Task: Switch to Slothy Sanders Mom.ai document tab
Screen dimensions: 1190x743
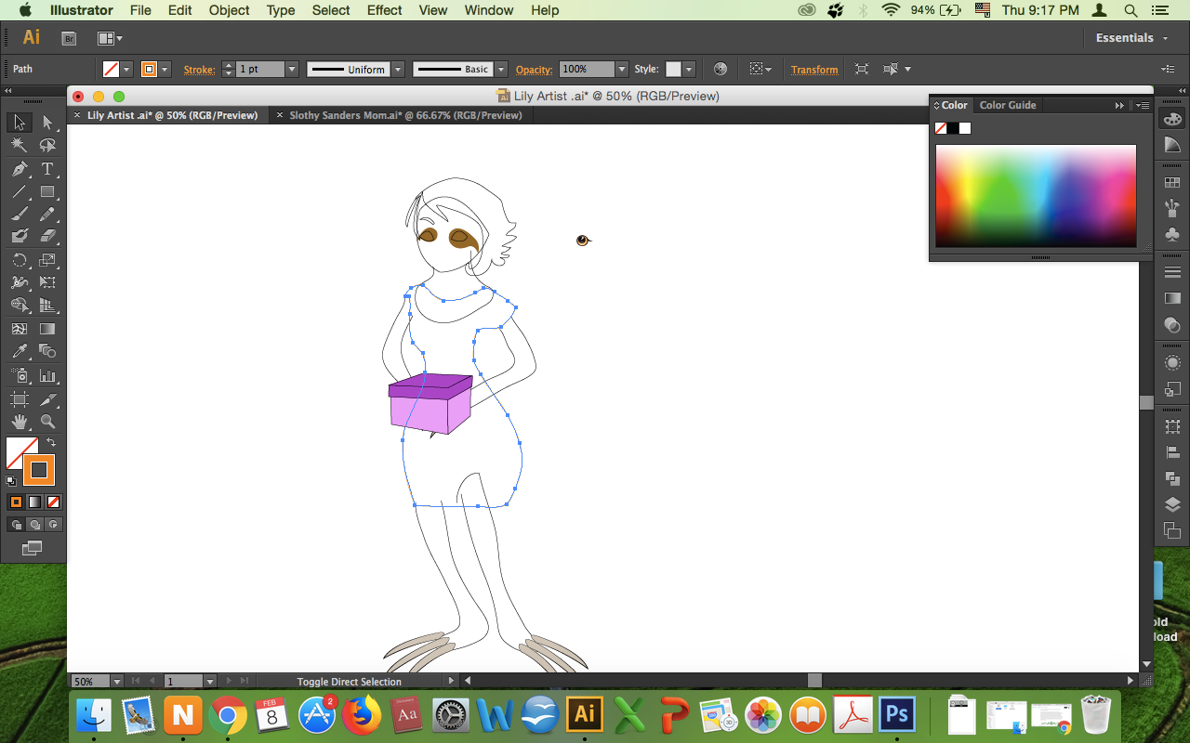Action: pos(405,115)
